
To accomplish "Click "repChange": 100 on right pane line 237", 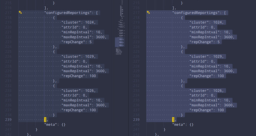I will pyautogui.click(x=207, y=110).
